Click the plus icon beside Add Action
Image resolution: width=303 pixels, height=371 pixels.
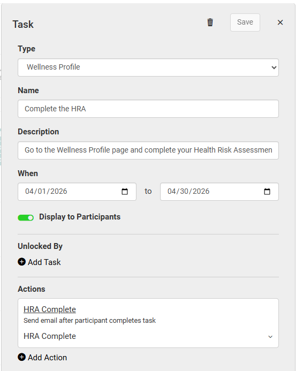[21, 357]
